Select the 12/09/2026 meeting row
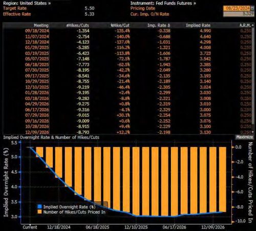Image resolution: width=256 pixels, height=231 pixels. (x=127, y=132)
